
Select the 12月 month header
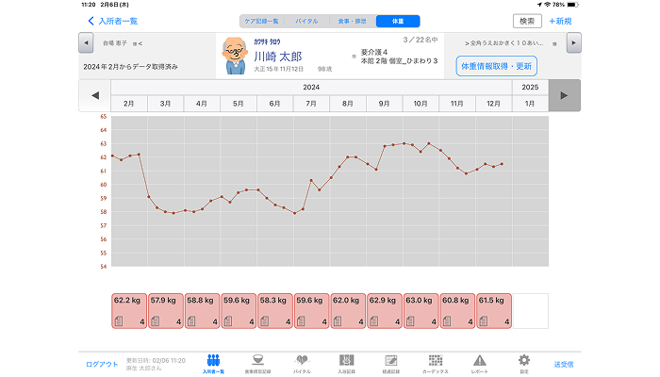(x=494, y=104)
